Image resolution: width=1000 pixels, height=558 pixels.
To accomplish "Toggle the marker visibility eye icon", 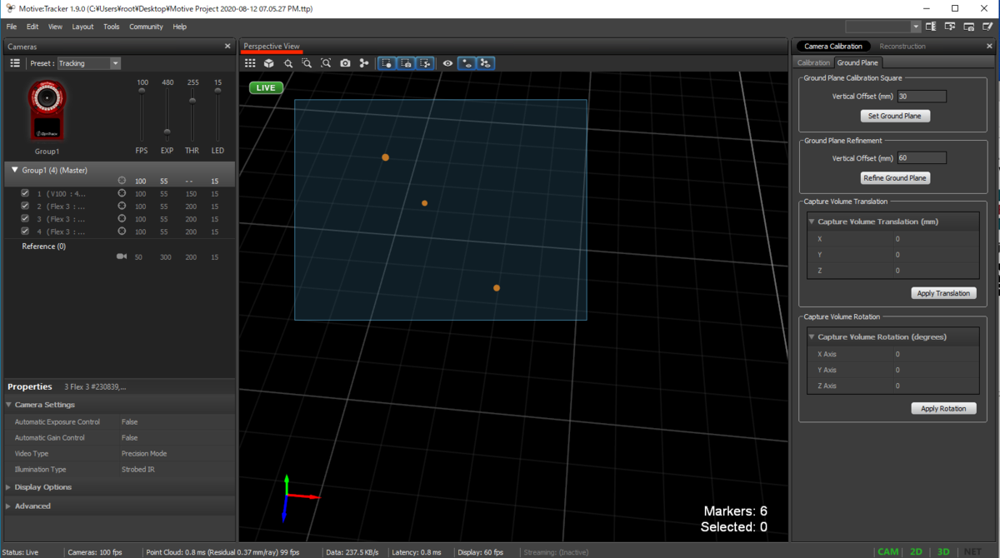I will click(x=467, y=63).
